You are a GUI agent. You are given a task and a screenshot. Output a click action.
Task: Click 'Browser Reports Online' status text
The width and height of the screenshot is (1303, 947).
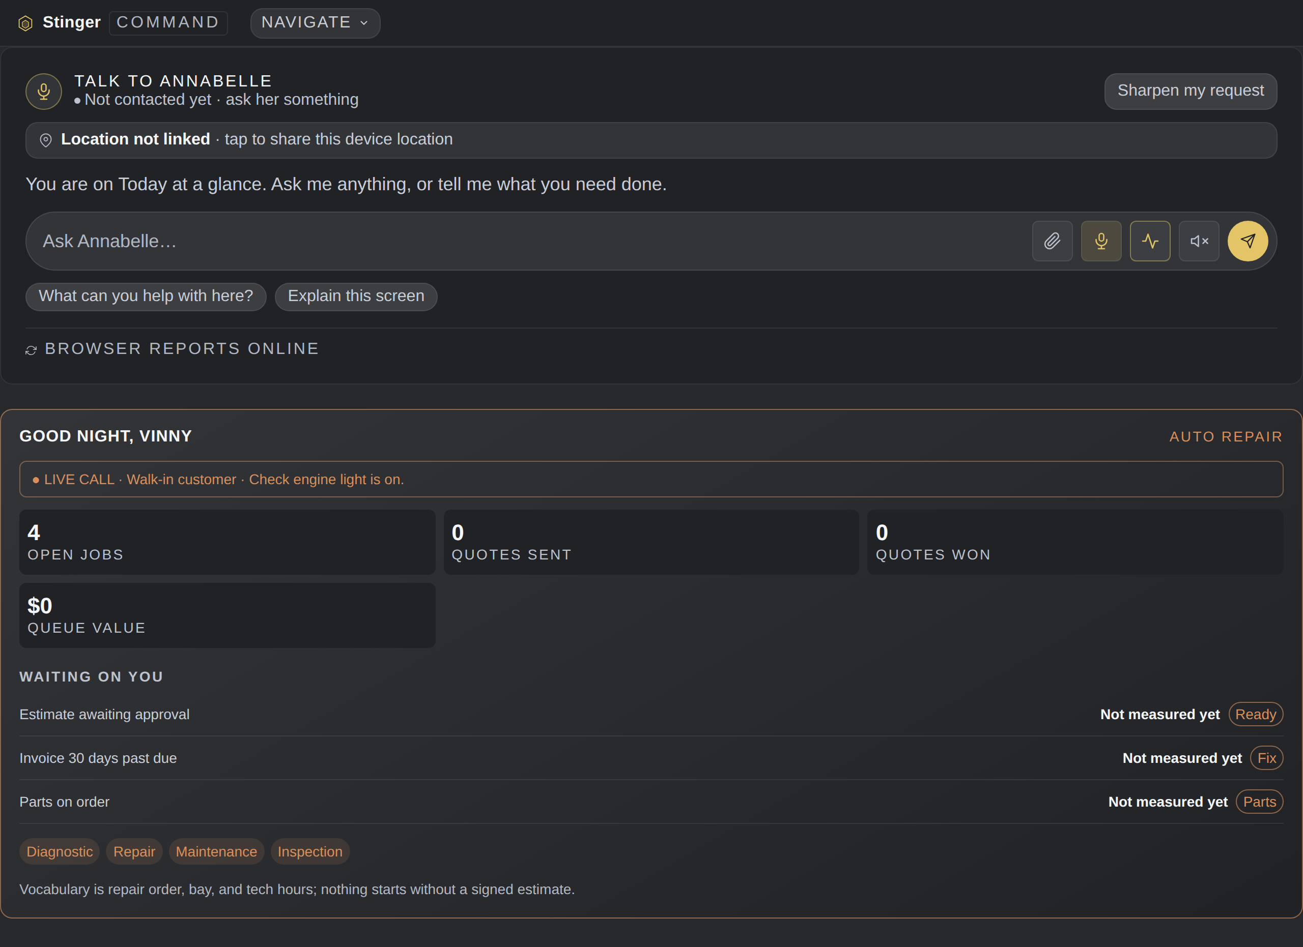[x=182, y=349]
